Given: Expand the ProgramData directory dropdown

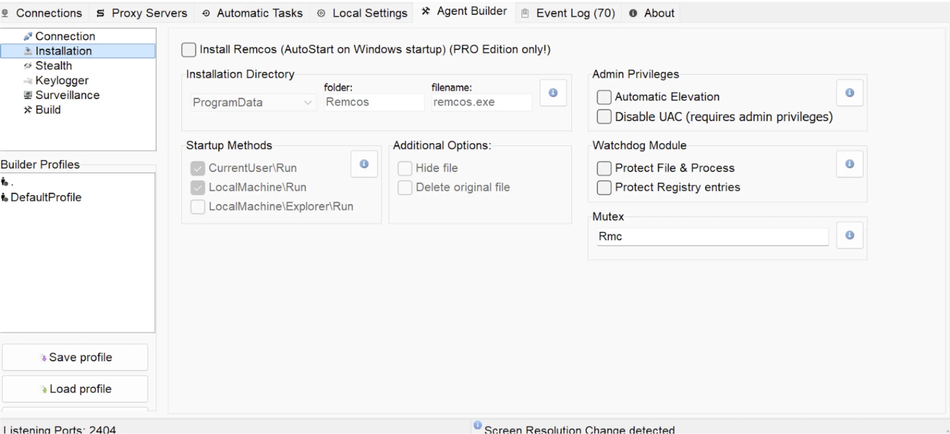Looking at the screenshot, I should pos(253,103).
